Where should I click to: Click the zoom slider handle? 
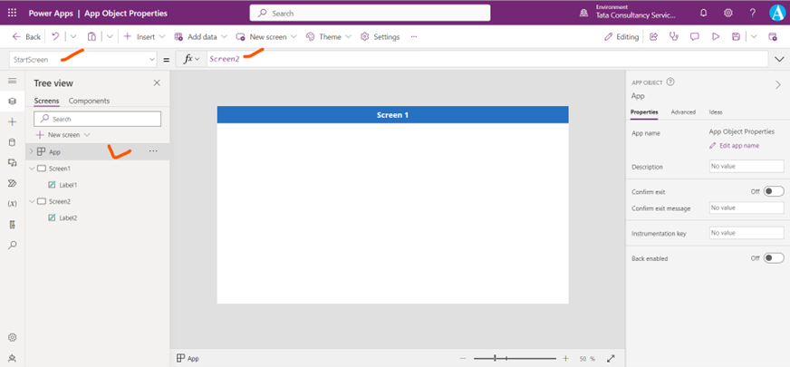tap(495, 359)
